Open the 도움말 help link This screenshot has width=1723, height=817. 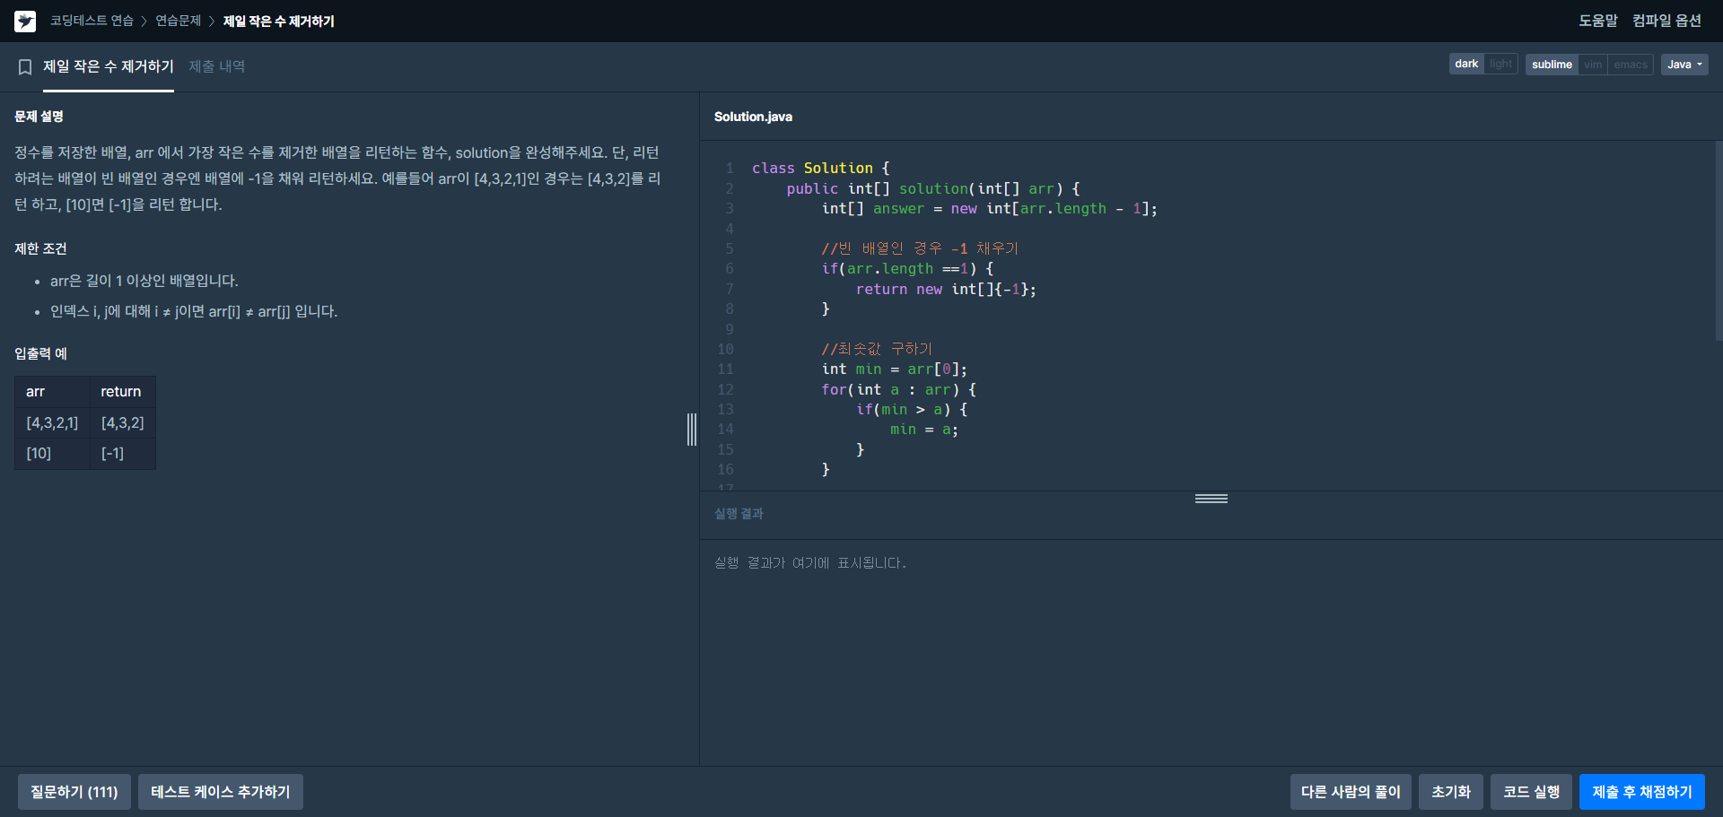point(1598,21)
